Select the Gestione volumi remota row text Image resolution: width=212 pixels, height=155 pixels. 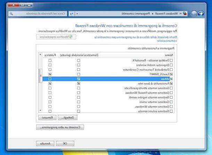click(x=154, y=111)
